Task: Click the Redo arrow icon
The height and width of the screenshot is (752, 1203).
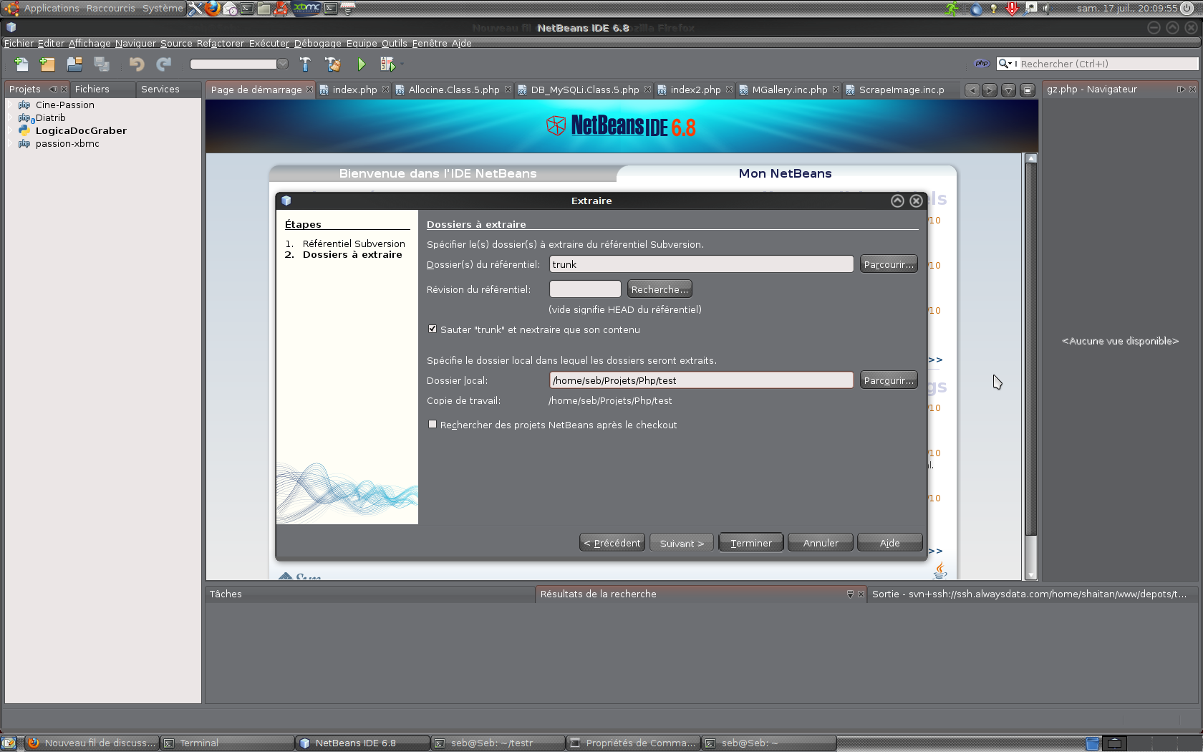Action: click(x=164, y=64)
